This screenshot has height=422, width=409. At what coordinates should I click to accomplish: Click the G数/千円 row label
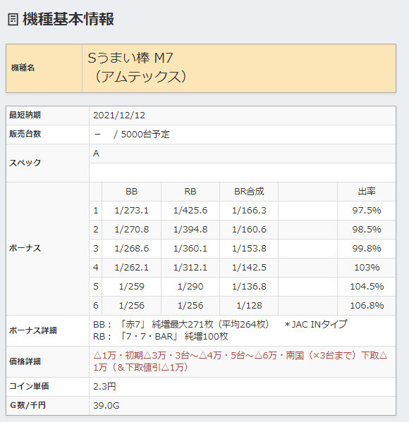pos(28,405)
